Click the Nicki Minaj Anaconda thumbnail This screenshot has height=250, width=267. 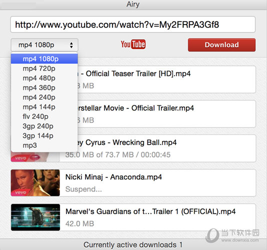35,182
